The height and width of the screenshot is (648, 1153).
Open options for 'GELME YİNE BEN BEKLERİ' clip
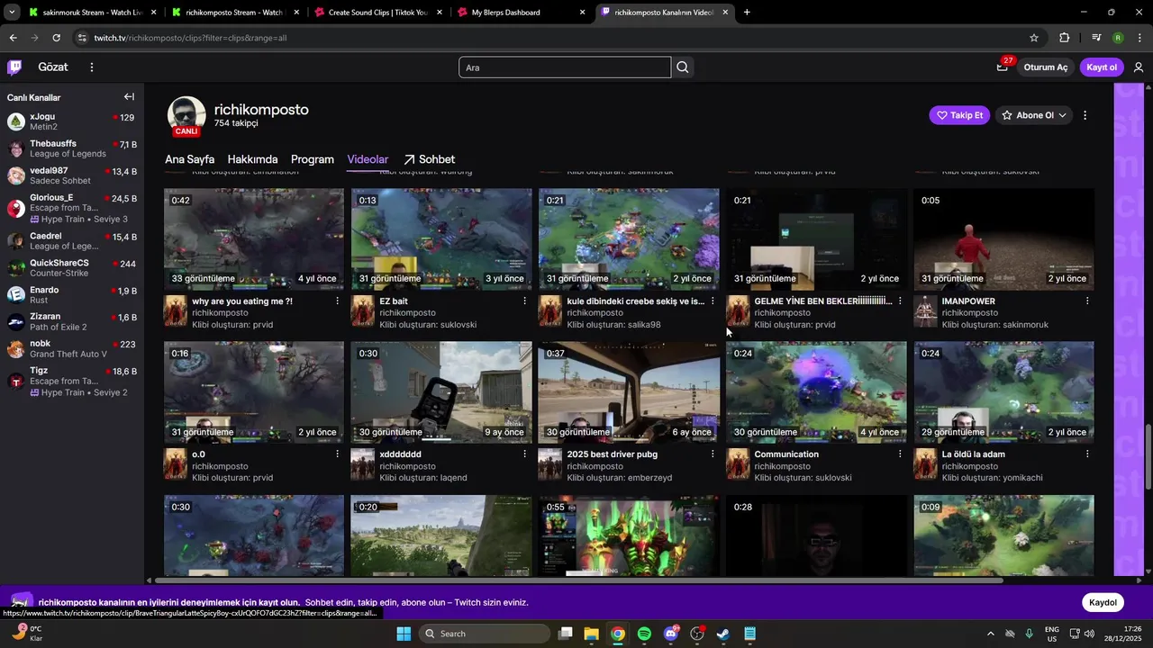point(899,301)
